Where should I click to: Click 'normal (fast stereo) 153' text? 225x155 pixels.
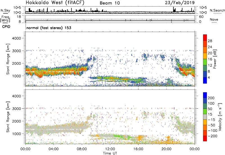(49, 28)
